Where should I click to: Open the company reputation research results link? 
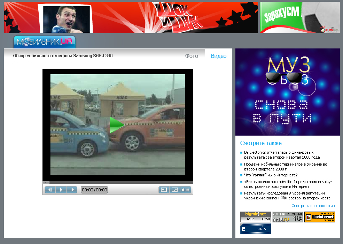pos(287,196)
